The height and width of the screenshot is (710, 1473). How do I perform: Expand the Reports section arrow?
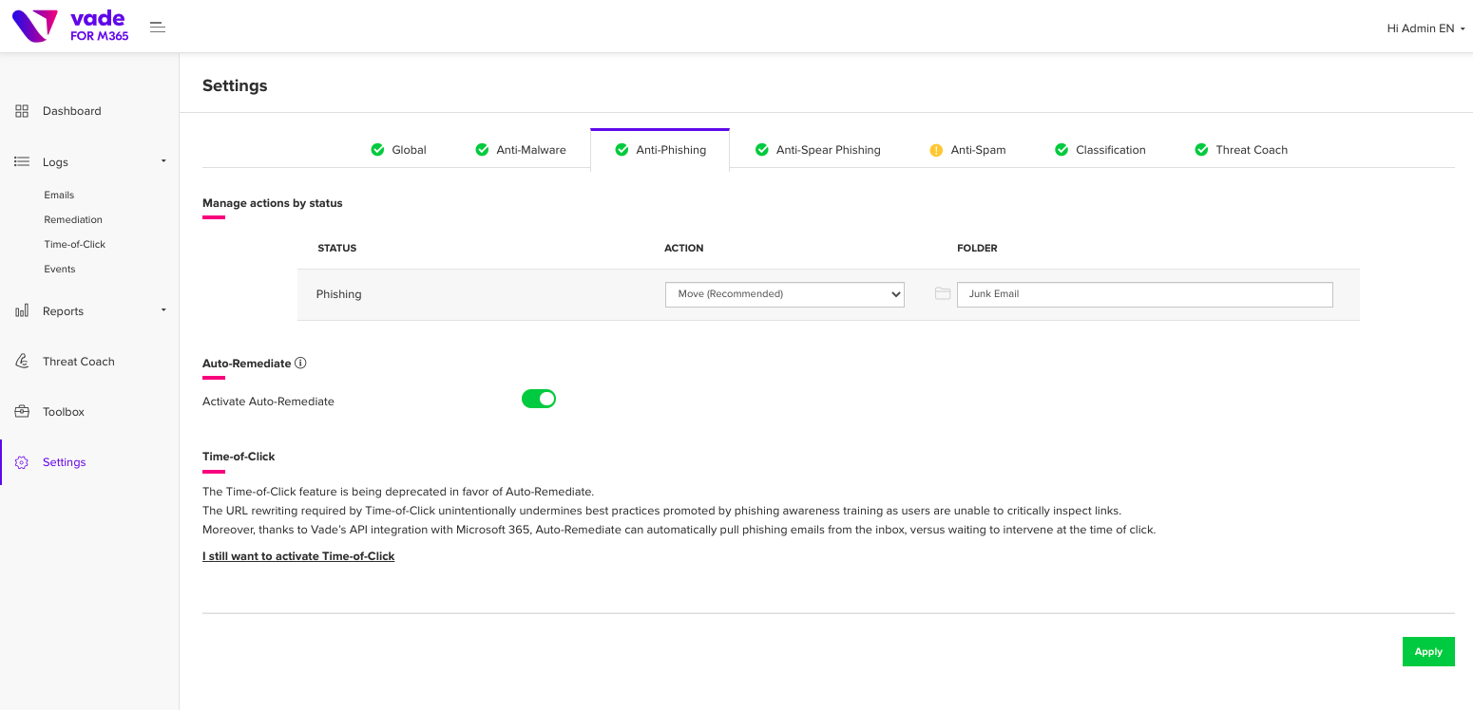click(163, 310)
